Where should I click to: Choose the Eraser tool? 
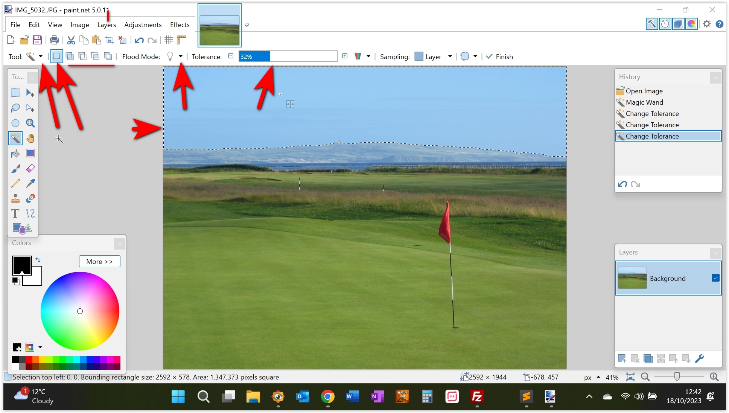30,168
